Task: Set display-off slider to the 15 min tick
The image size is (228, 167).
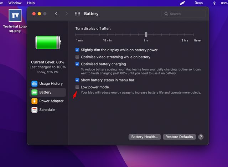Action: pos(107,35)
